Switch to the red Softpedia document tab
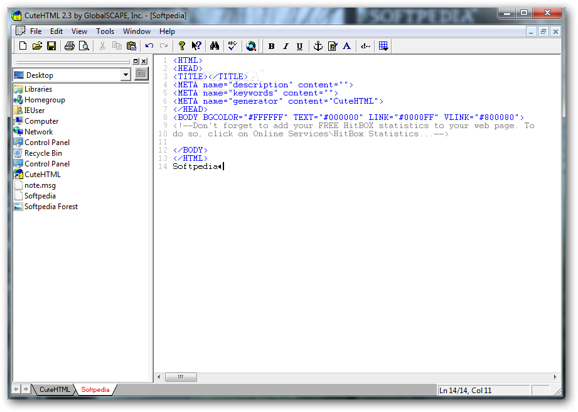Viewport: 578px width, 412px height. click(95, 389)
